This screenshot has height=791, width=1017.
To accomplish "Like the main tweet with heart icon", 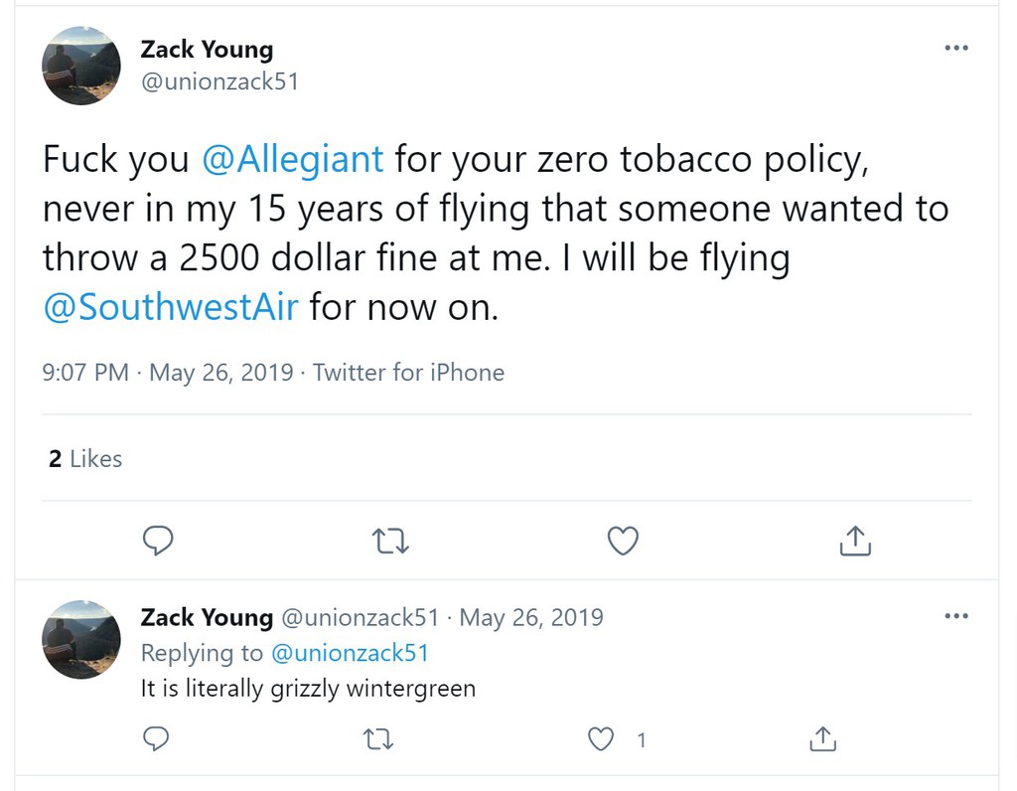I will point(623,541).
